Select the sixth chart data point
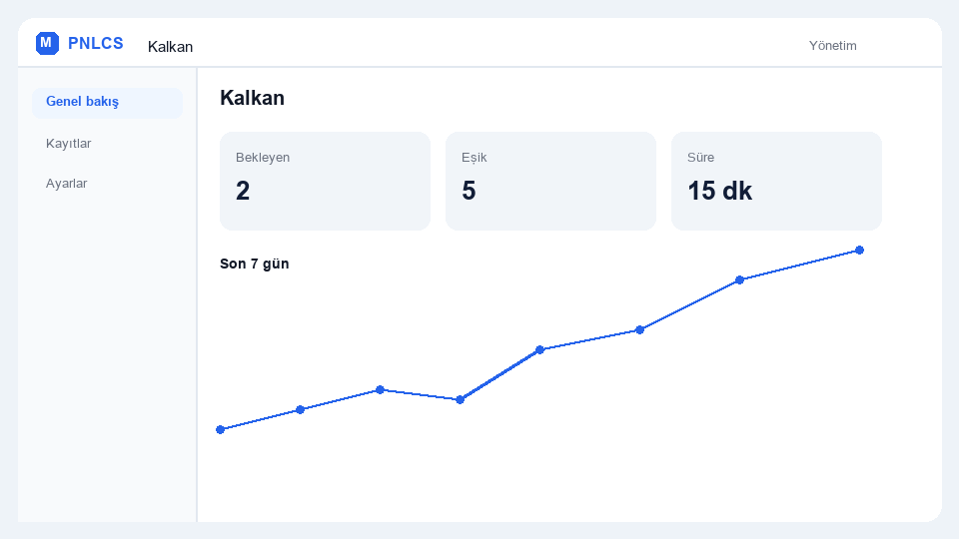 click(x=639, y=330)
